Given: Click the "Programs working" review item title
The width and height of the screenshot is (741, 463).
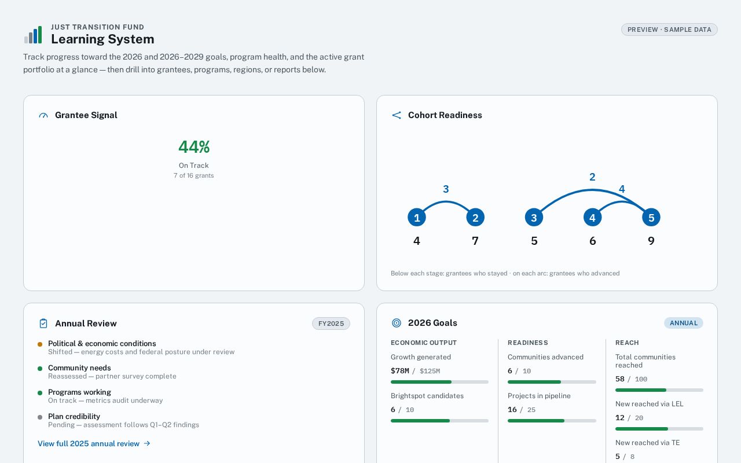Looking at the screenshot, I should 80,392.
